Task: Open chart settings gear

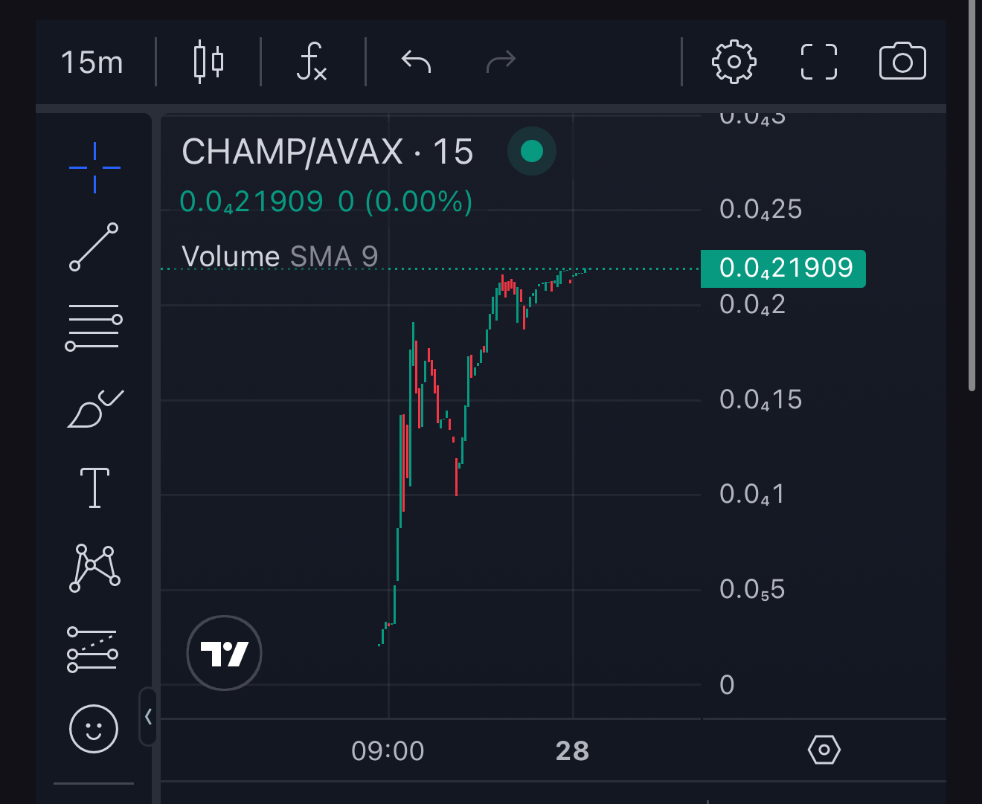Action: 734,62
